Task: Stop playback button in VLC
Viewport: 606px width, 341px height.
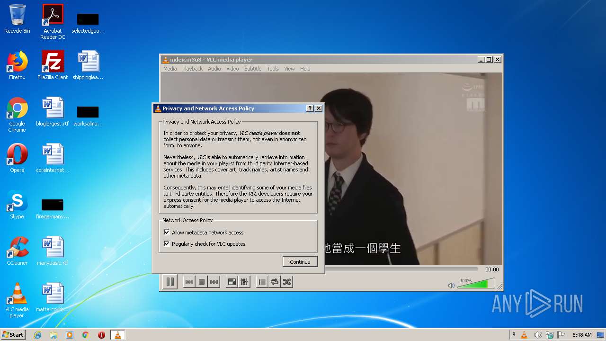Action: pos(202,282)
